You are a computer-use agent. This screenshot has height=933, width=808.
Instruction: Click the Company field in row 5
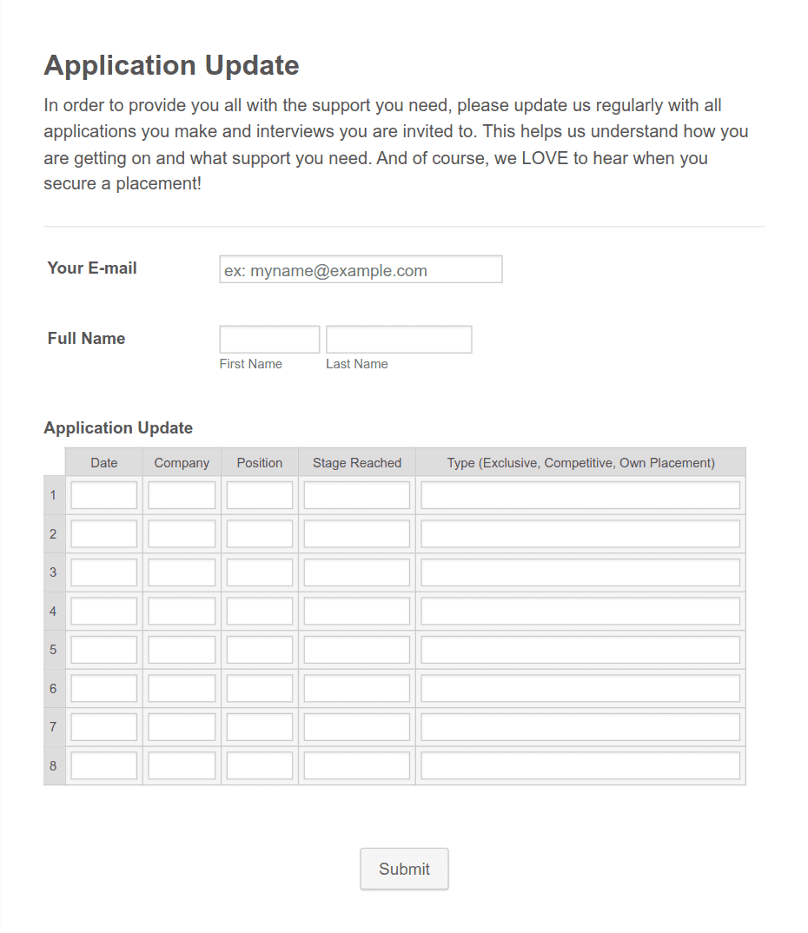181,649
